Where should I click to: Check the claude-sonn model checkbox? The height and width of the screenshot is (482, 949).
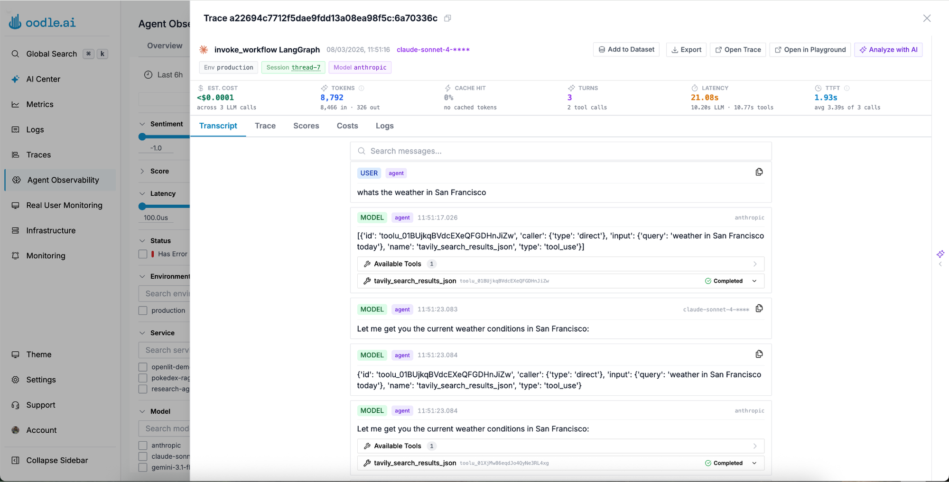143,456
